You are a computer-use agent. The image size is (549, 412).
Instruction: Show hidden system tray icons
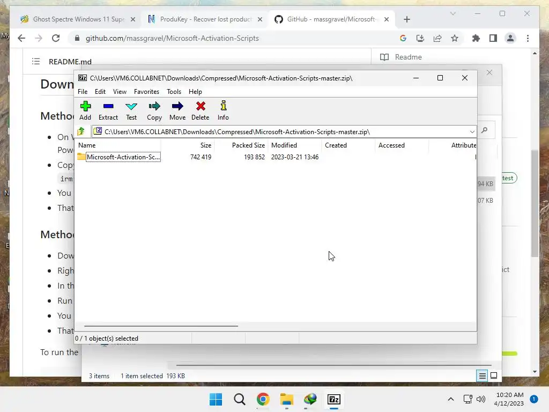pyautogui.click(x=451, y=399)
